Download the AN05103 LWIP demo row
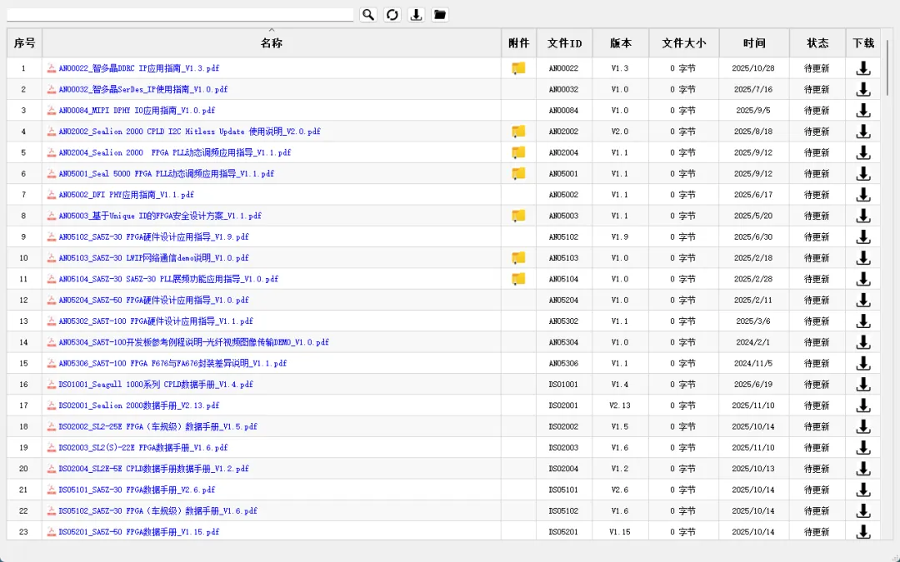 coord(862,258)
